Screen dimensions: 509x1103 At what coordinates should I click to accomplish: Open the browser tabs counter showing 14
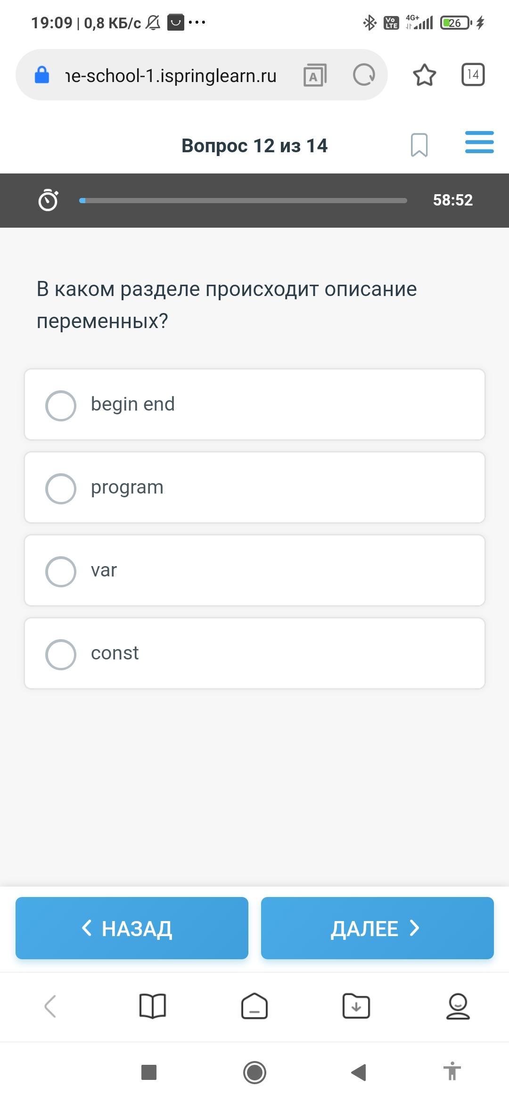pos(473,74)
